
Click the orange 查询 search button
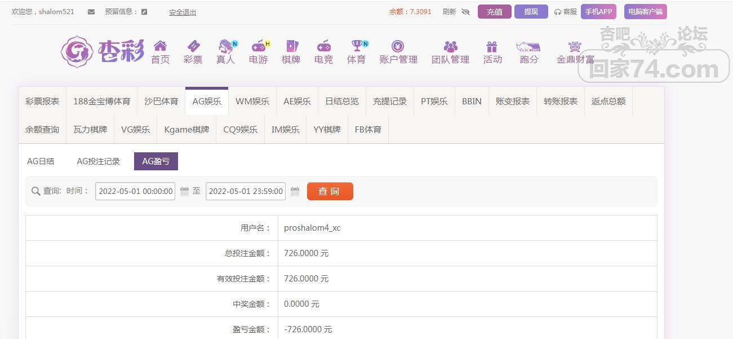(330, 191)
